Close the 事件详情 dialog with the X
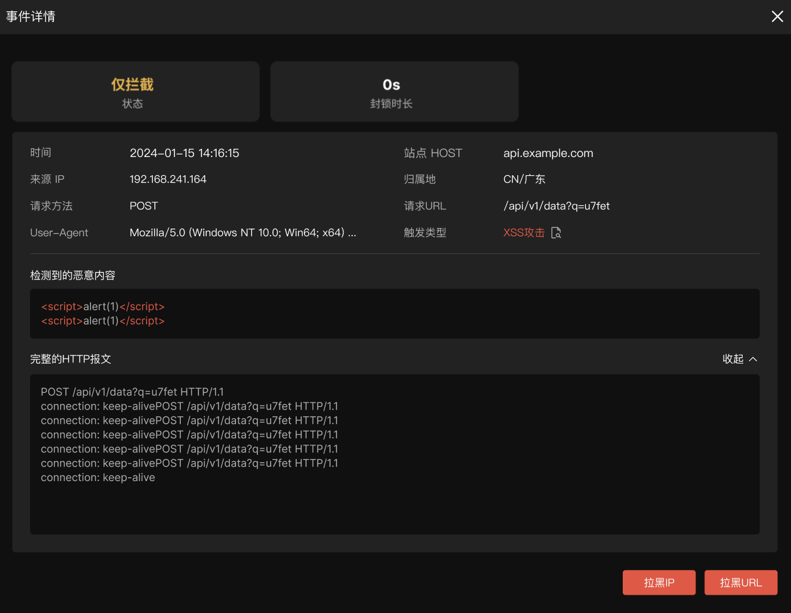 (x=777, y=16)
